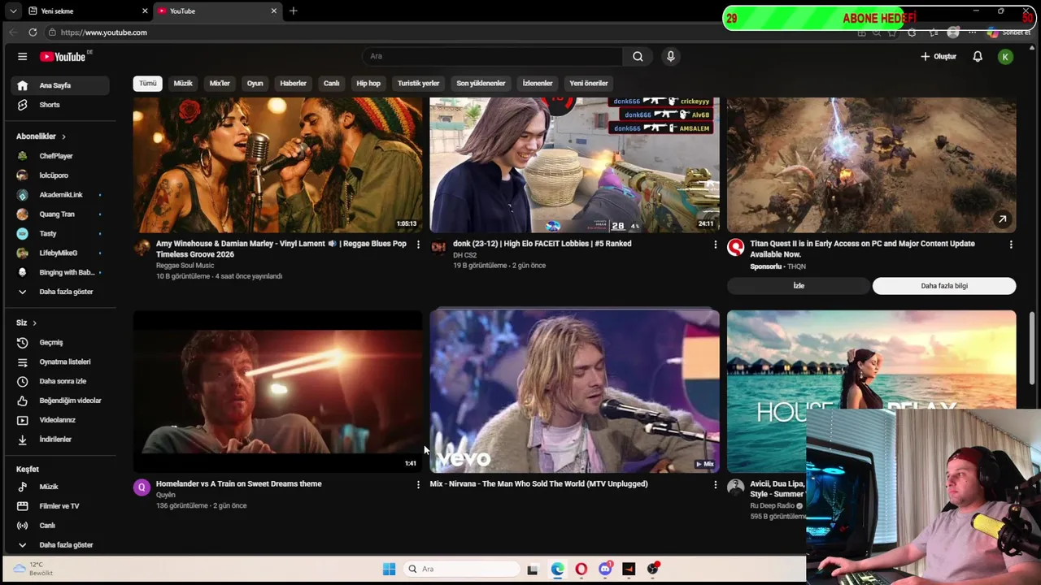Expand the Siz section chevron
This screenshot has height=585, width=1041.
pos(34,323)
